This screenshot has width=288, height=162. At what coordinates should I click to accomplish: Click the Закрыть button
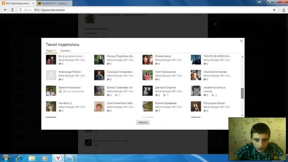pyautogui.click(x=143, y=122)
